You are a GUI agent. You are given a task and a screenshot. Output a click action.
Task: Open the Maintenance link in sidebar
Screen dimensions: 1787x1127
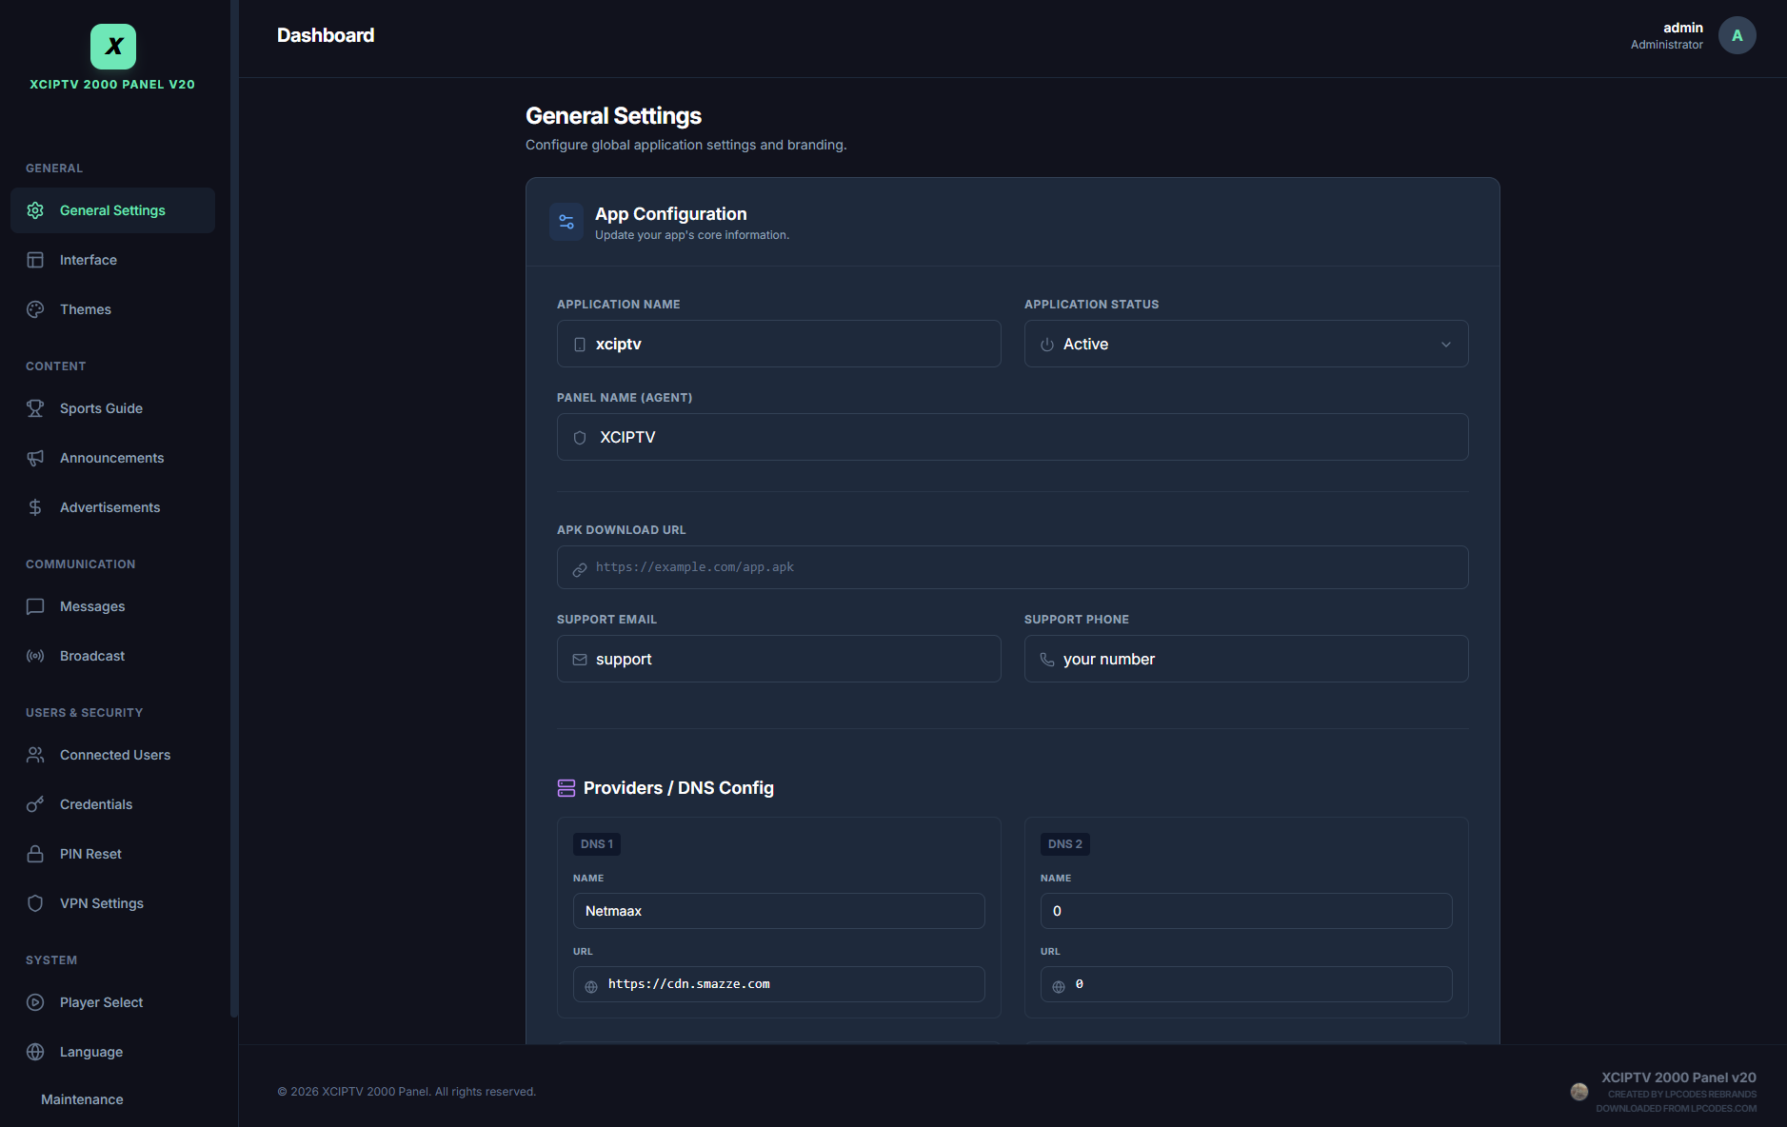(82, 1099)
